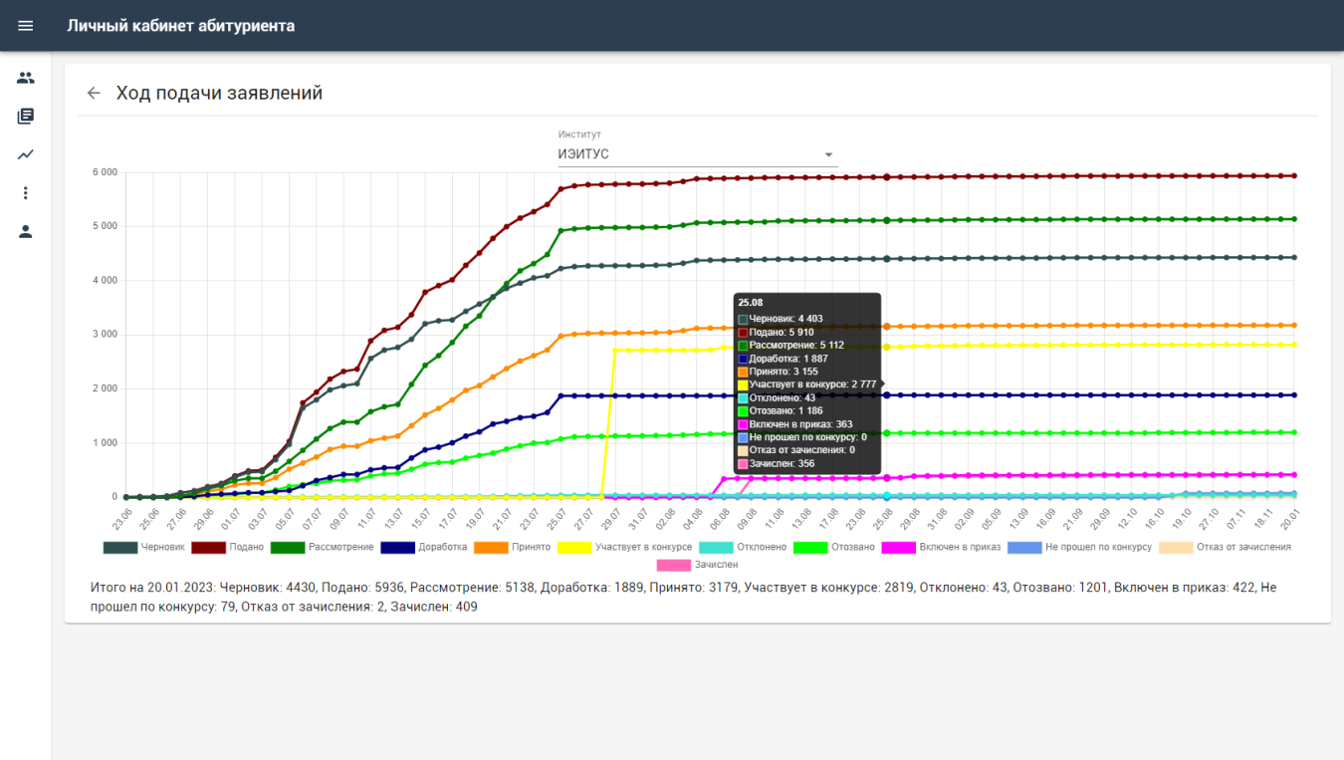
Task: Click the ИЭИТУС institute selection field
Action: [x=698, y=154]
